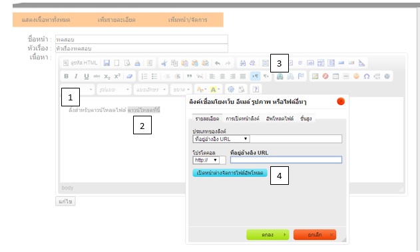This screenshot has width=420, height=252.
Task: Switch to the อัพโหลดไฟล์ tab
Action: pyautogui.click(x=280, y=118)
